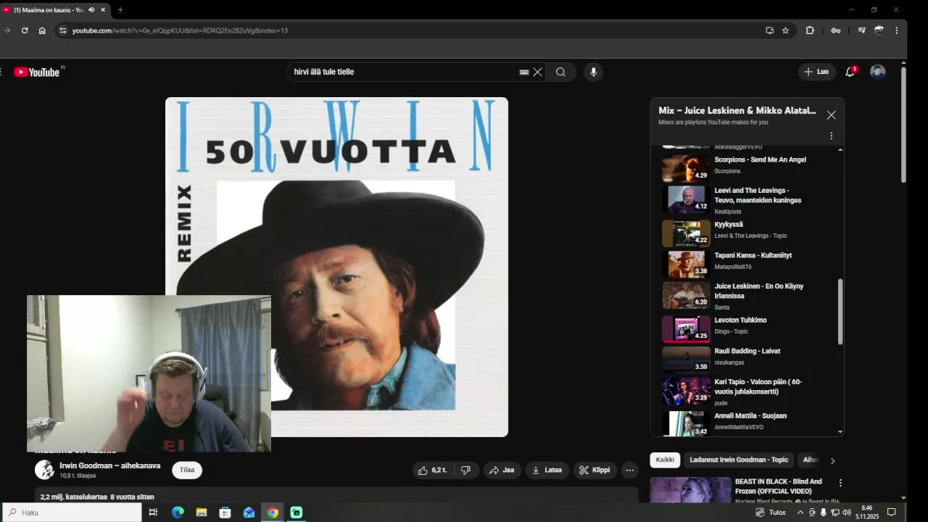Download the video with Lataa
This screenshot has width=928, height=522.
[x=547, y=470]
